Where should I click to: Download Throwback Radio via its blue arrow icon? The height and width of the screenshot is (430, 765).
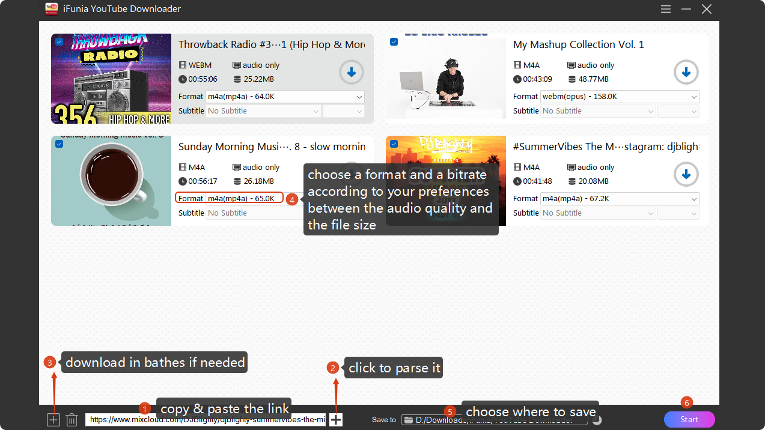tap(351, 72)
